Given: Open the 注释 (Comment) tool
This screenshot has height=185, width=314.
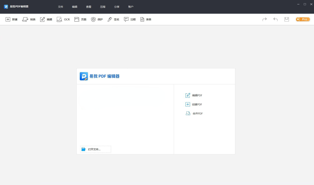Looking at the screenshot, I should (130, 19).
